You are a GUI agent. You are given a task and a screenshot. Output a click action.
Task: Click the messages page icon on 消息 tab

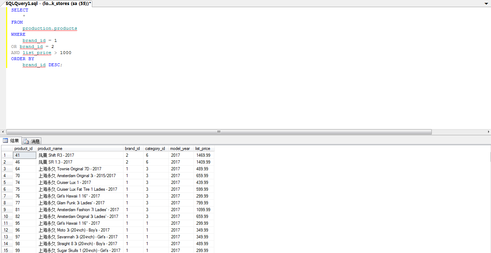(26, 141)
